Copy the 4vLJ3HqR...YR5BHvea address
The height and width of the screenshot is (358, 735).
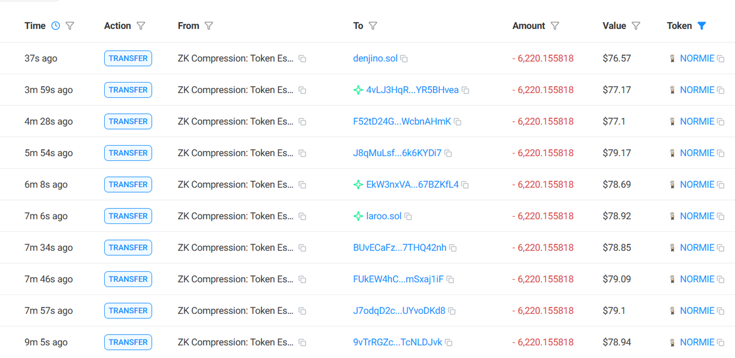coord(466,91)
